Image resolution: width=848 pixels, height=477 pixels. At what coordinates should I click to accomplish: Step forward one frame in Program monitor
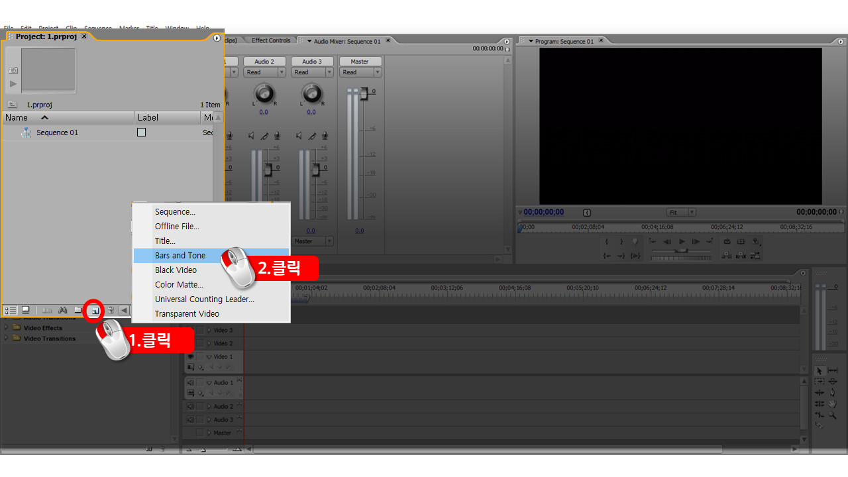pyautogui.click(x=696, y=242)
